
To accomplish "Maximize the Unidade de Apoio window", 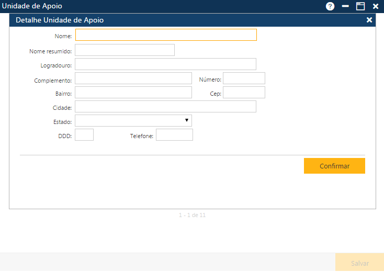I will [360, 6].
